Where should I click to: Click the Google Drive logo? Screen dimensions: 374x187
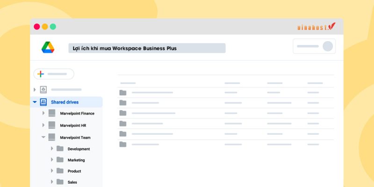[x=48, y=47]
